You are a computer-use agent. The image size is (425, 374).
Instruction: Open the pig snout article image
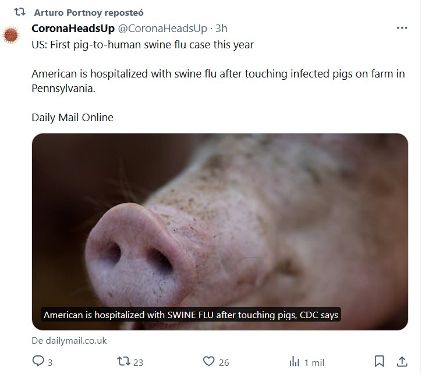point(219,221)
